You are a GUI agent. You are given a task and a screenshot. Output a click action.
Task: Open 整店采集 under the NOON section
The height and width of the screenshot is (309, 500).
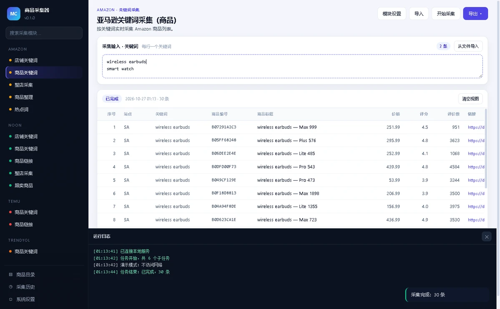pos(44,173)
